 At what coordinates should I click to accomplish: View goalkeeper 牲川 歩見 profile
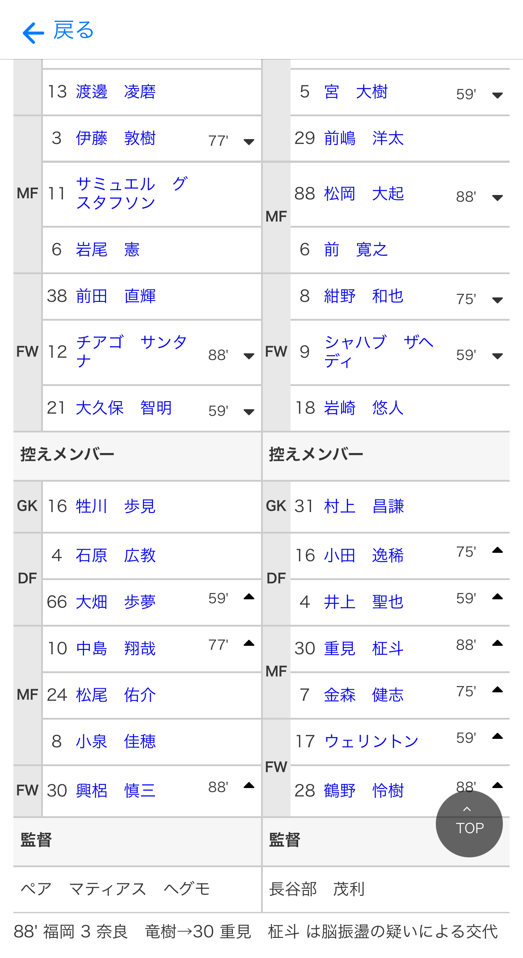pos(116,506)
